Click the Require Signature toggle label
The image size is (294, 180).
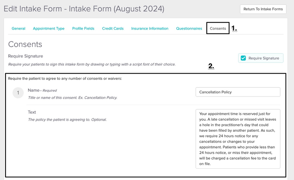click(264, 58)
